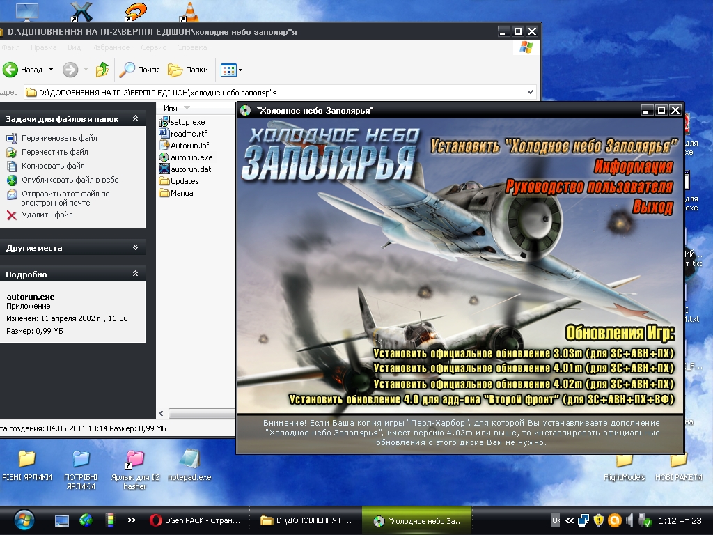Viewport: 713px width, 535px height.
Task: Open the Справка menu in Explorer
Action: point(192,47)
